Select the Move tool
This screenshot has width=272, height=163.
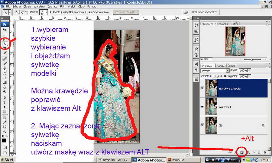pyautogui.click(x=5, y=30)
